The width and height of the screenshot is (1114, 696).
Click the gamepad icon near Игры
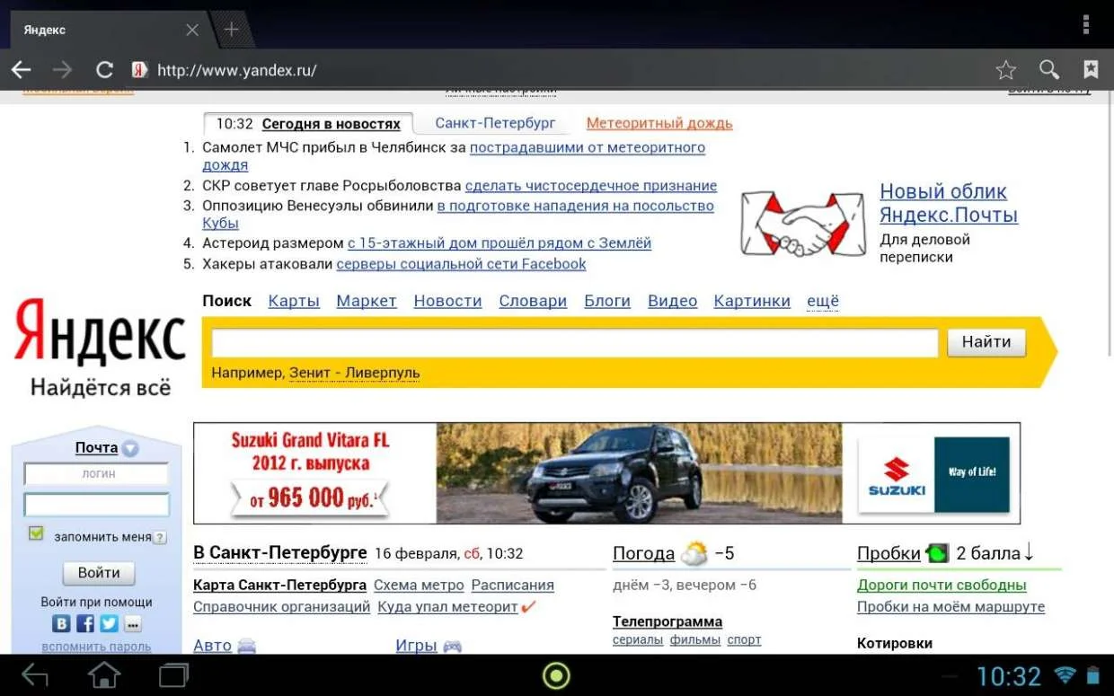(x=452, y=646)
